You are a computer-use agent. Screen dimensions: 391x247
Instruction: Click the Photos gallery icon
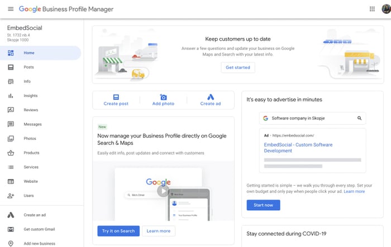tap(11, 139)
